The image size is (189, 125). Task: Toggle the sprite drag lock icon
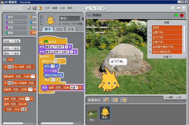(x=83, y=19)
